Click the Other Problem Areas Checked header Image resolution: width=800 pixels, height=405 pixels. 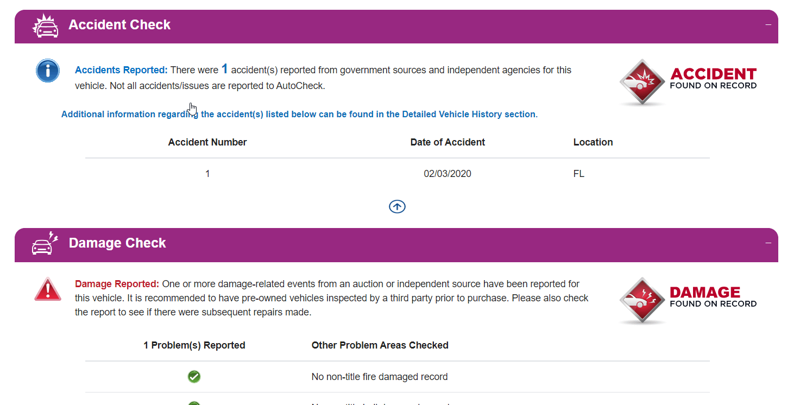(380, 345)
